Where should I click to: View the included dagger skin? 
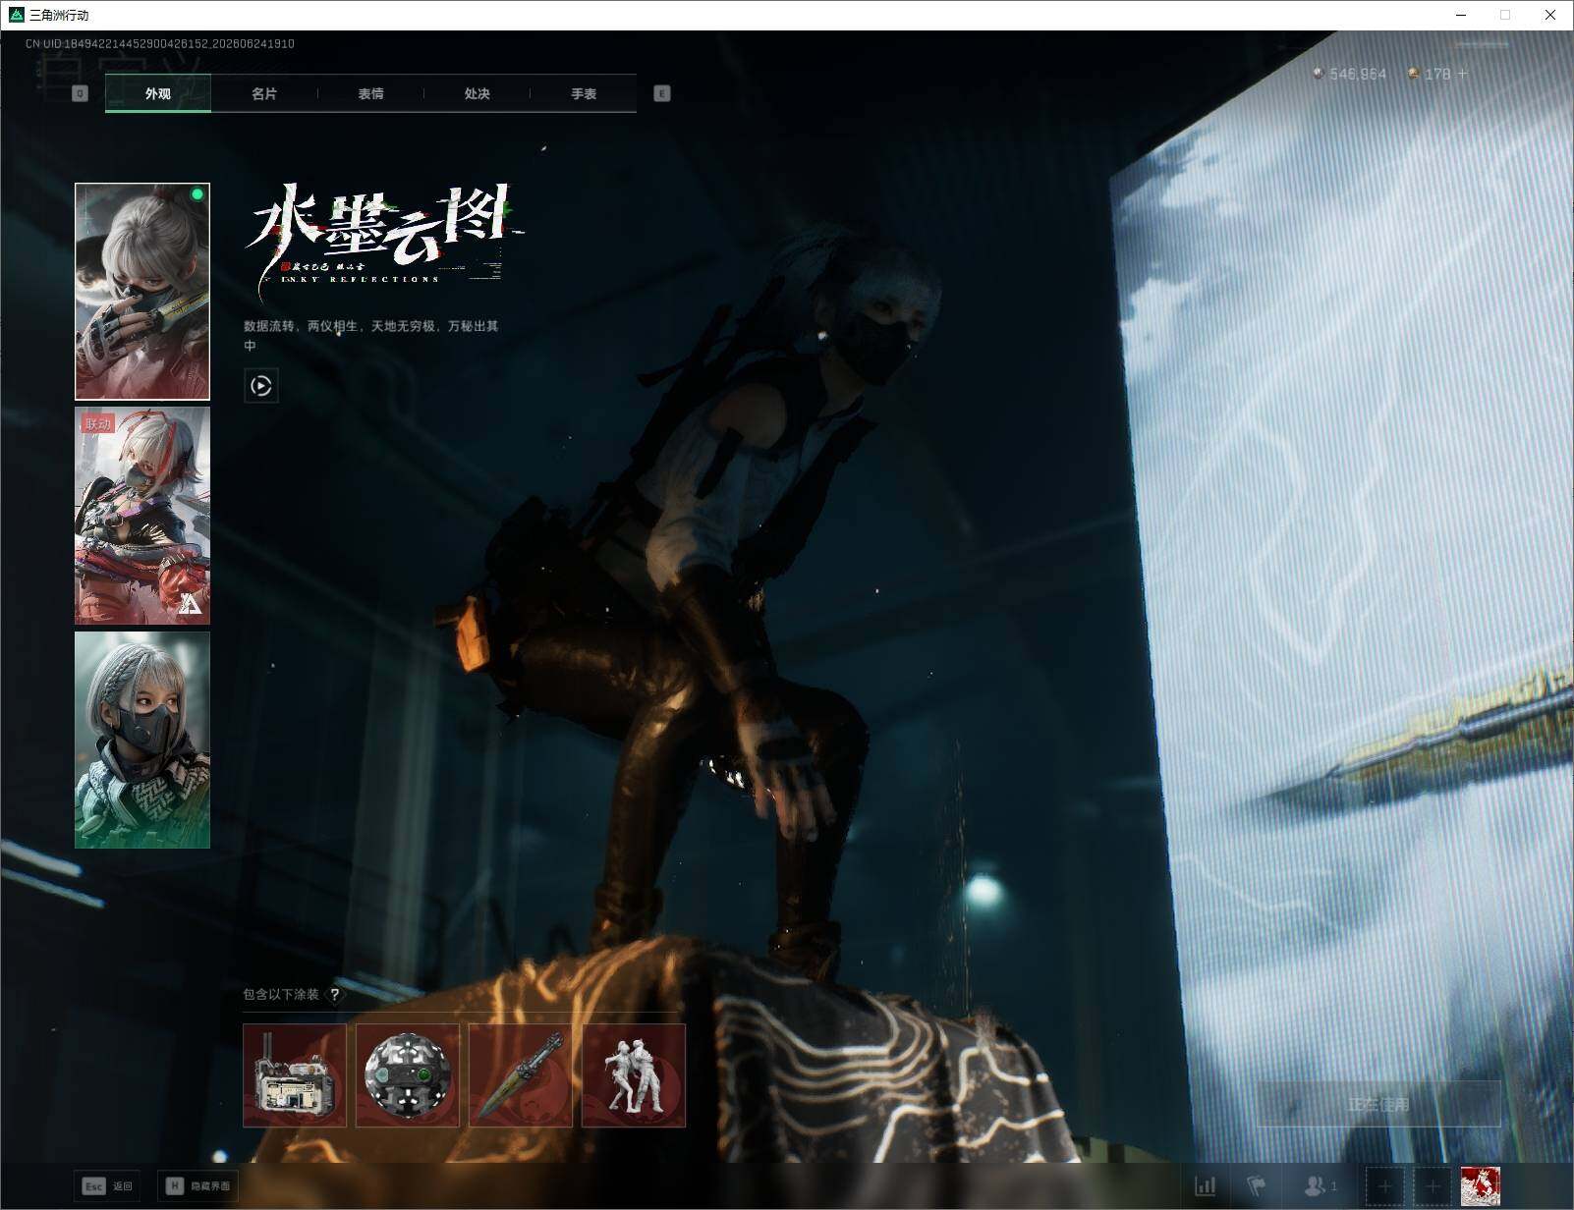coord(521,1075)
